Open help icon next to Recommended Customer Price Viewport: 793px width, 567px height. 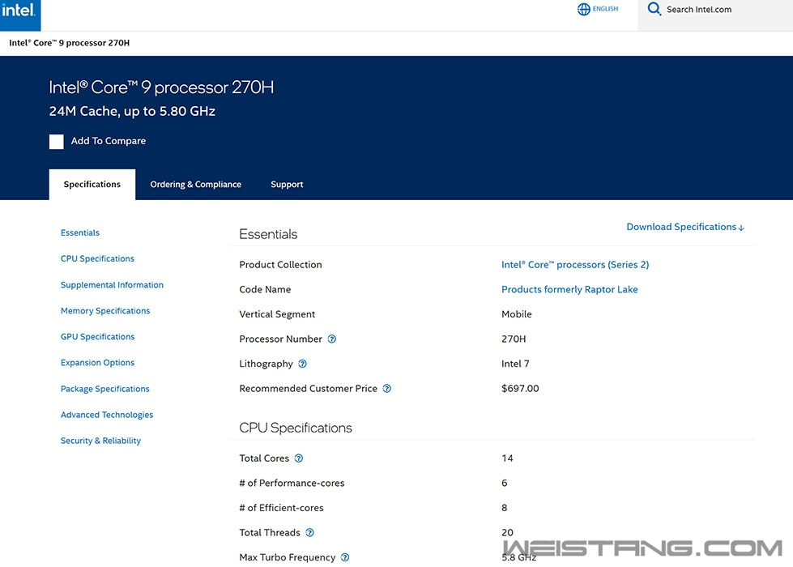click(387, 389)
